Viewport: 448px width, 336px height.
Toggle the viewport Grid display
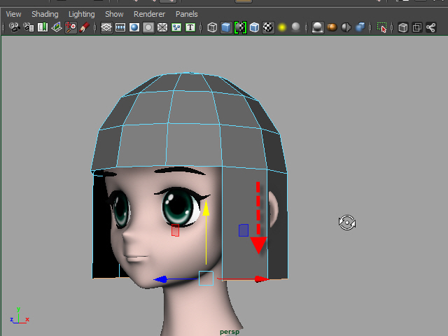(x=106, y=28)
